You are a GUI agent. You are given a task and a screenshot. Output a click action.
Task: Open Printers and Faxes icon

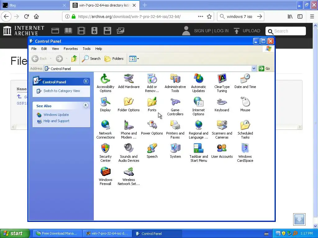point(175,130)
